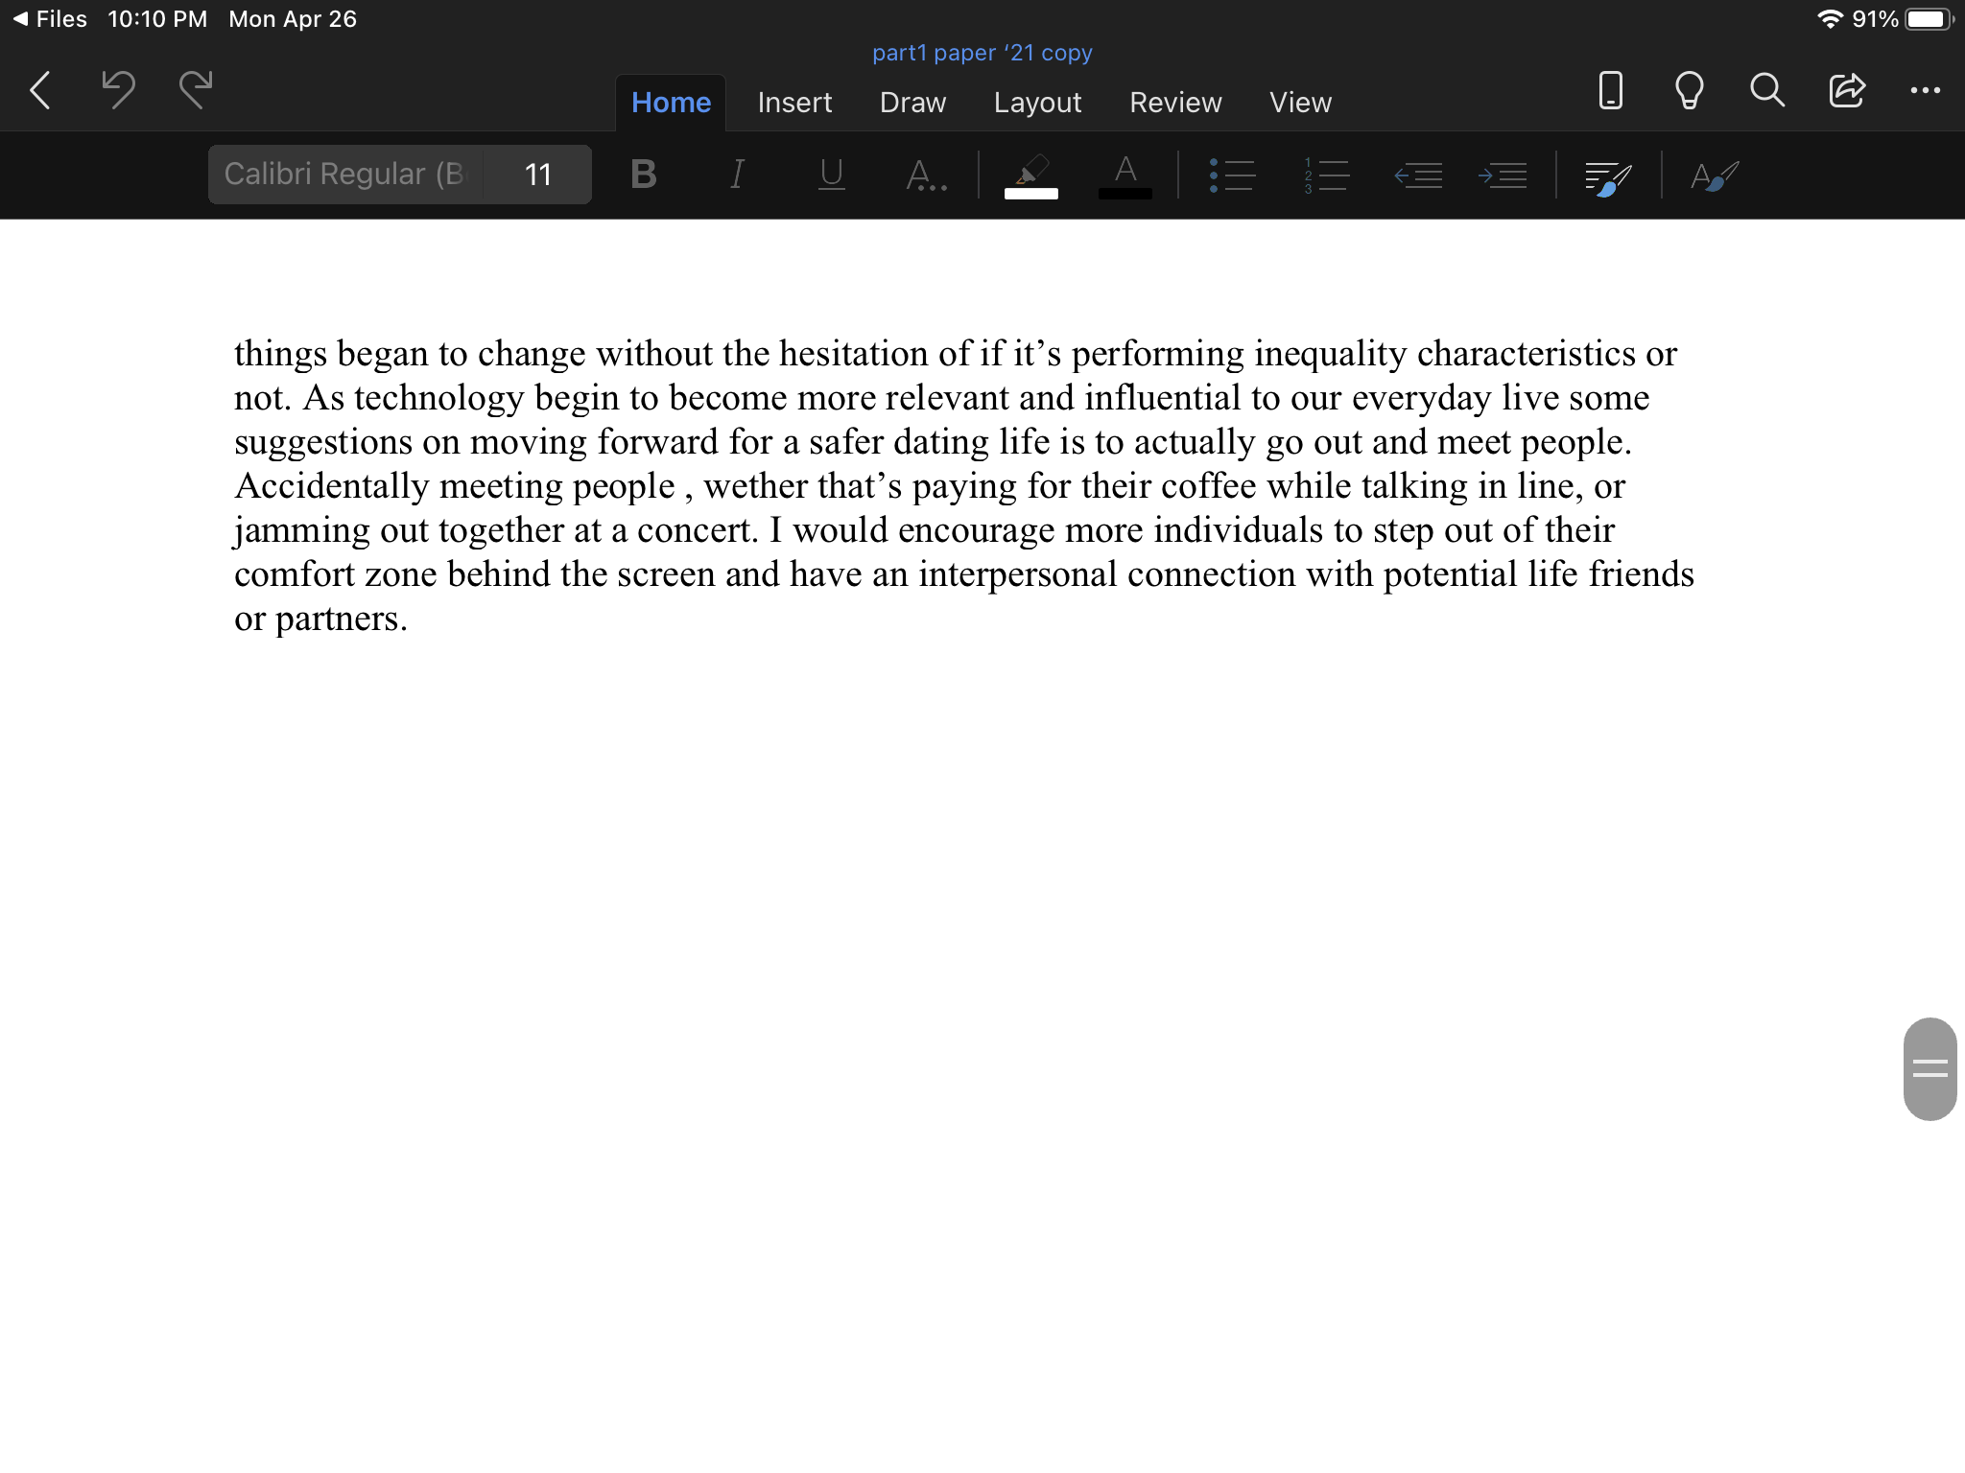Tap the Share icon
This screenshot has height=1473, width=1965.
coord(1846,90)
